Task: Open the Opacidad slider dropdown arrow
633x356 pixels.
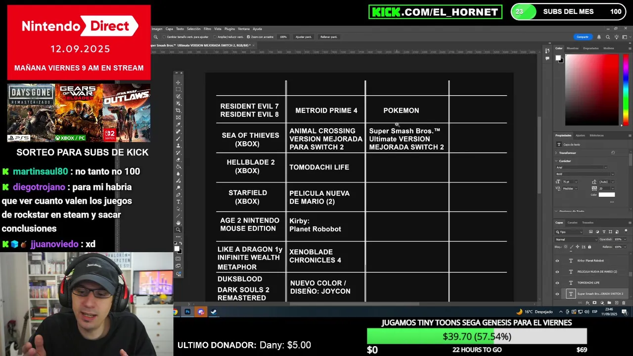Action: point(625,239)
